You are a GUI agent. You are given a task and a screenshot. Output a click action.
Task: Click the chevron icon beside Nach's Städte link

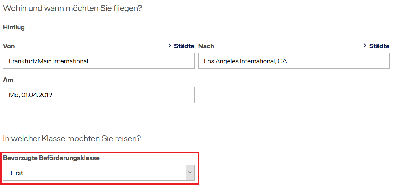tap(365, 46)
